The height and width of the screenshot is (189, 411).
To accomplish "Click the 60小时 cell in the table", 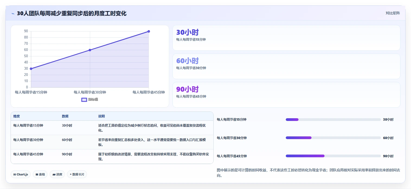I will [x=67, y=140].
